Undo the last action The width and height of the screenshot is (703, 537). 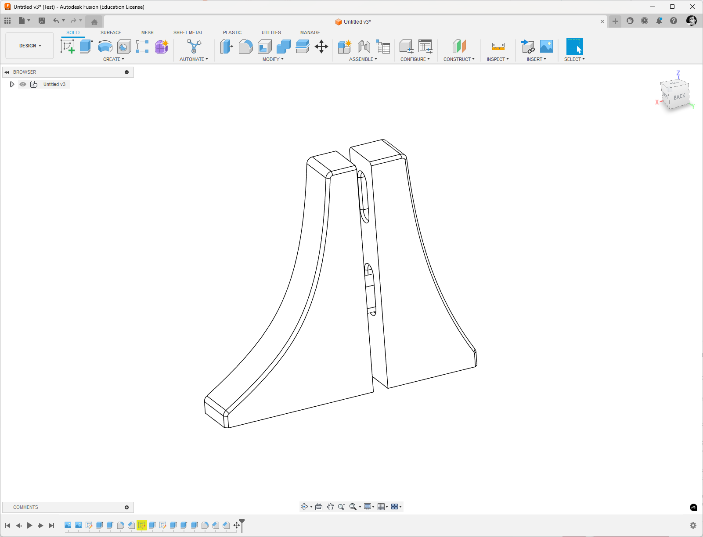tap(56, 21)
